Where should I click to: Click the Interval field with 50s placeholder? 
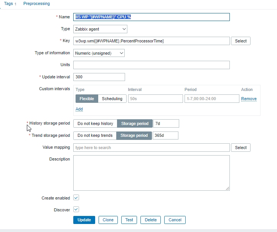click(155, 99)
